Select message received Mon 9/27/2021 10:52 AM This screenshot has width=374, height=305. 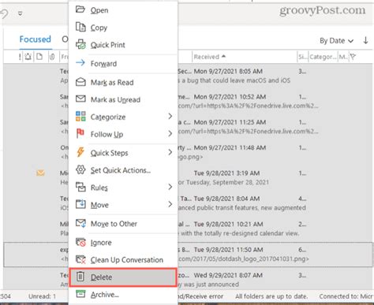pos(188,102)
